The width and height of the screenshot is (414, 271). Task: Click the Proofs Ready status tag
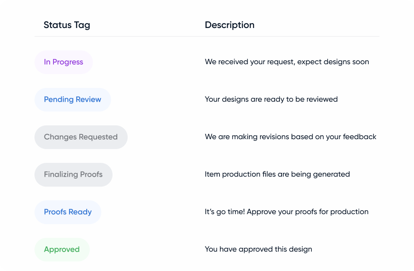[68, 212]
